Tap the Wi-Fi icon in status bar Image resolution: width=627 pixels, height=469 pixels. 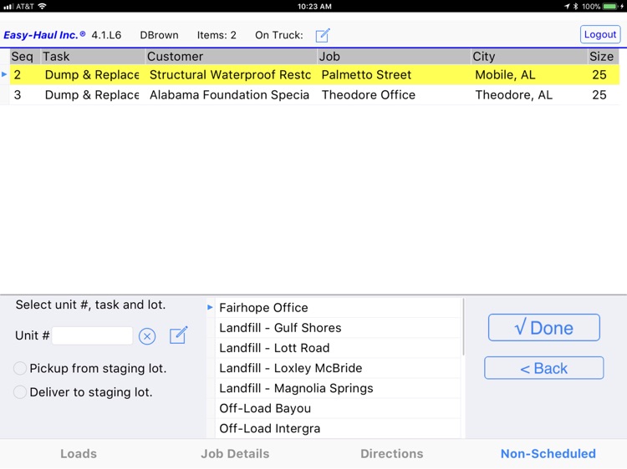coord(42,6)
